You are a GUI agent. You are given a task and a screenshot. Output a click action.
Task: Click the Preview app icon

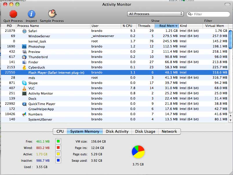coord(24,51)
